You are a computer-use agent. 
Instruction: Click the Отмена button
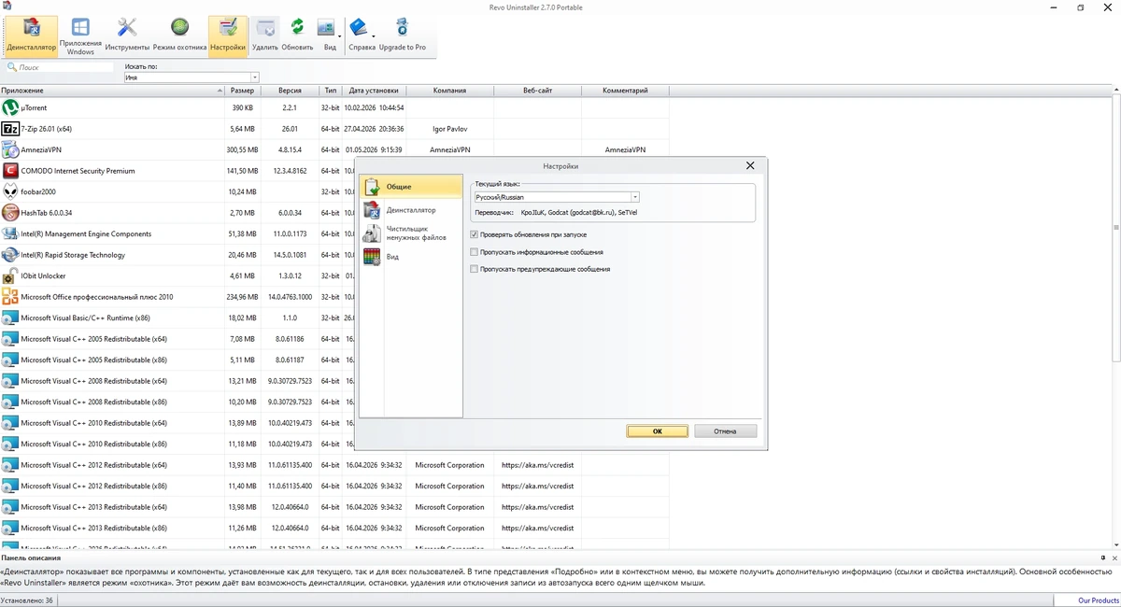(x=725, y=431)
